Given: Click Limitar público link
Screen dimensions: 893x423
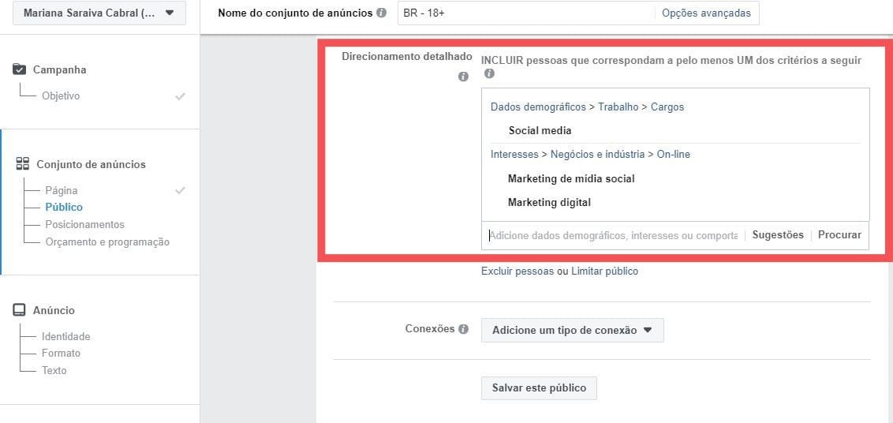Looking at the screenshot, I should [604, 271].
